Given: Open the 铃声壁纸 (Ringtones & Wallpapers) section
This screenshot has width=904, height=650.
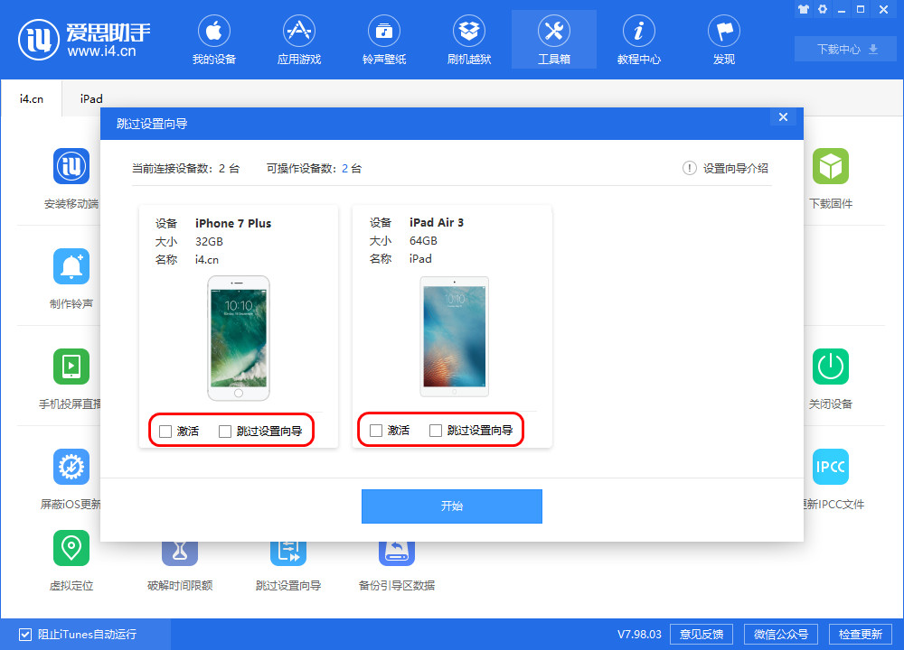Looking at the screenshot, I should pyautogui.click(x=383, y=39).
